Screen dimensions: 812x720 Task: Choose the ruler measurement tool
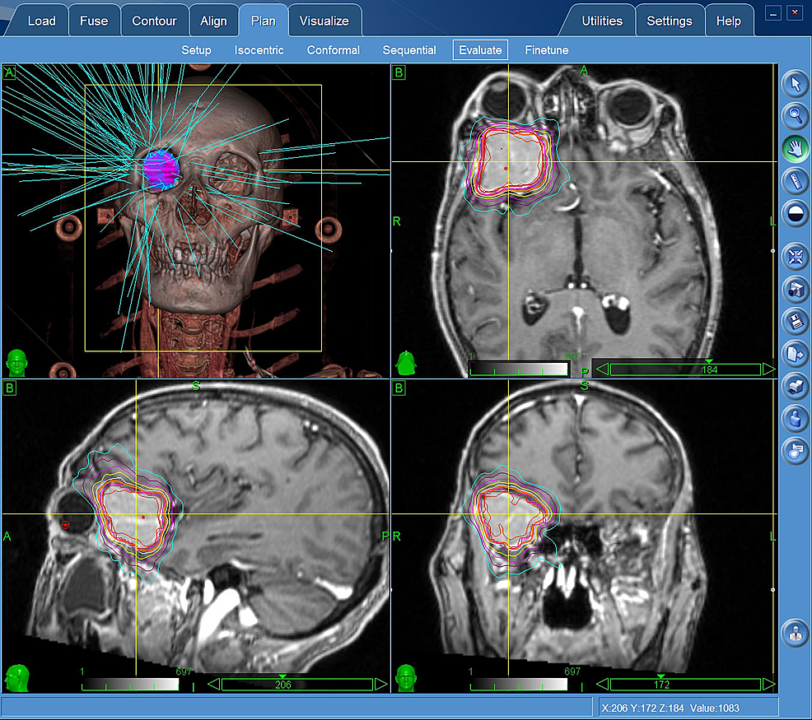795,180
